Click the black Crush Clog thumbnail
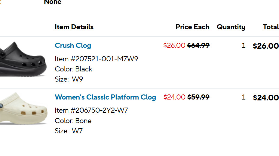This screenshot has height=156, width=279. click(x=23, y=59)
